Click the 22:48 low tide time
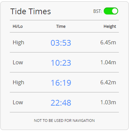This screenshot has height=131, width=129. 61,103
